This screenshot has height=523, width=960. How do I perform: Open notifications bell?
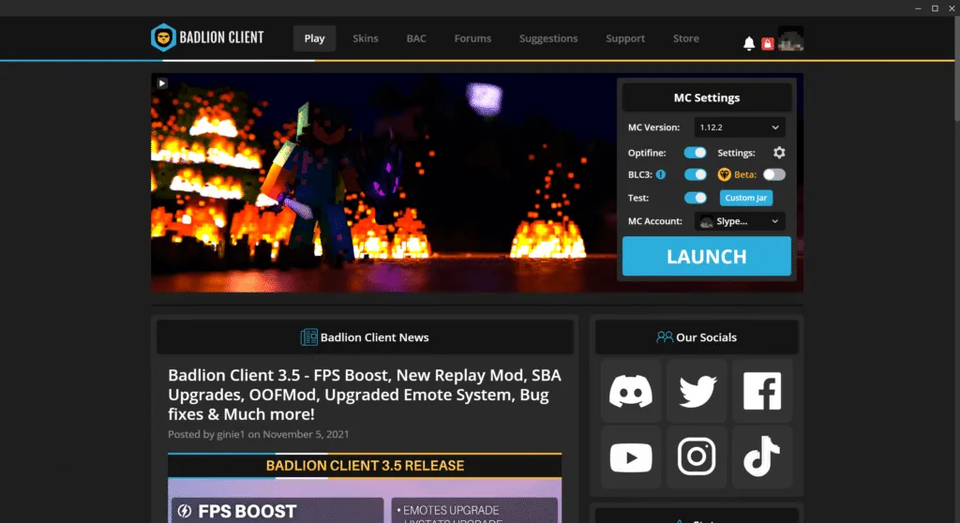[x=749, y=43]
